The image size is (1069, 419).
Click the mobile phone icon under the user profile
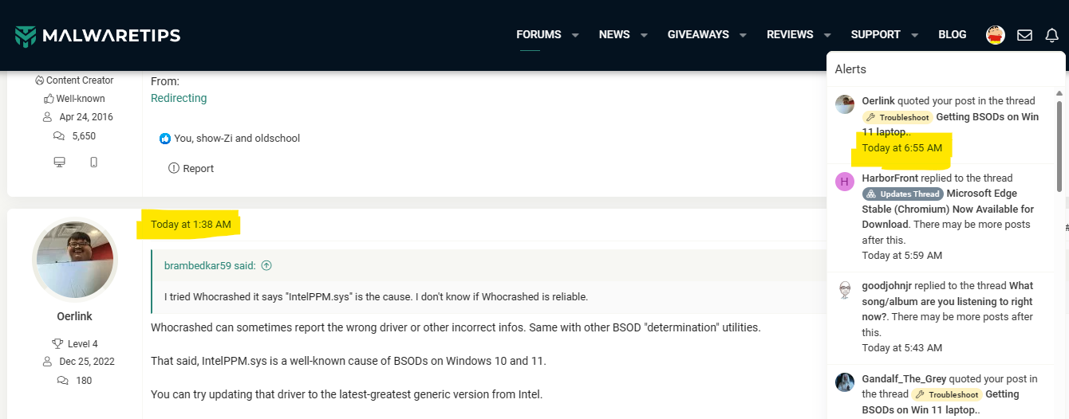point(93,163)
